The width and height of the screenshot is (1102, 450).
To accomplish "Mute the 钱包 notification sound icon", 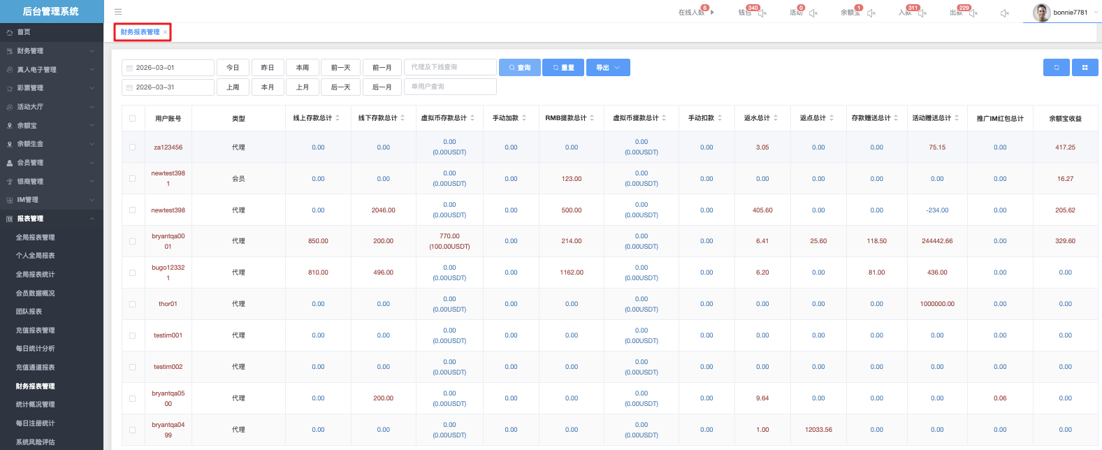I will click(x=762, y=13).
